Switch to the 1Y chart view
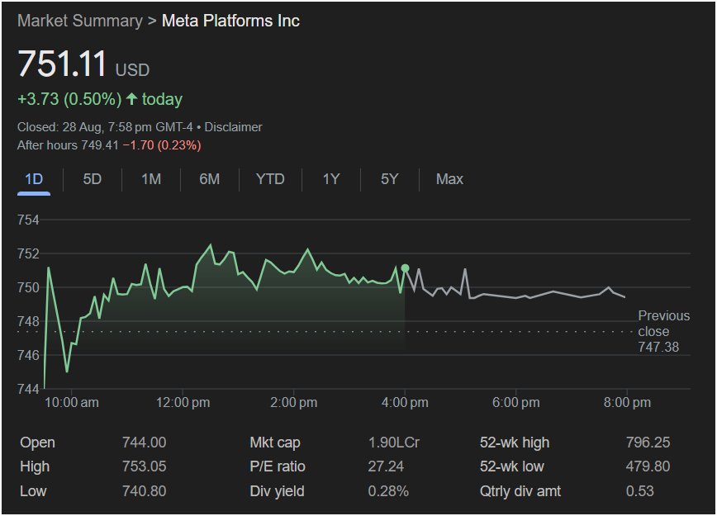717x516 pixels. point(331,179)
